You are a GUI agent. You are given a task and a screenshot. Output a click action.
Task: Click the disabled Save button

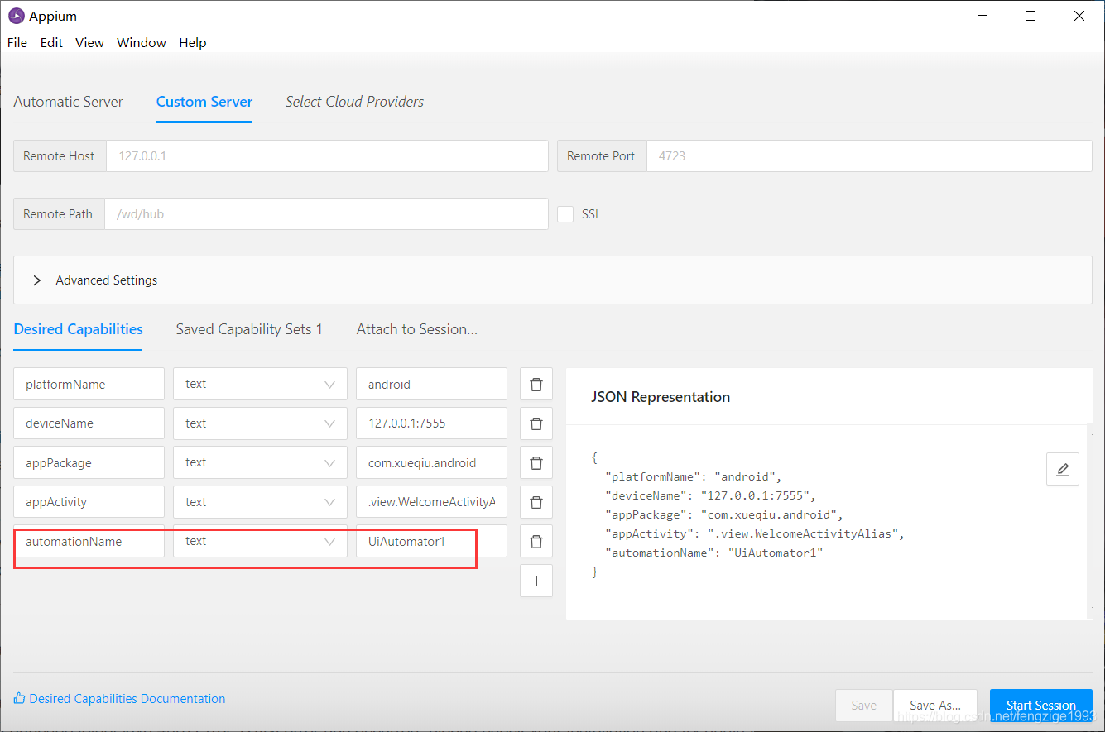point(863,706)
